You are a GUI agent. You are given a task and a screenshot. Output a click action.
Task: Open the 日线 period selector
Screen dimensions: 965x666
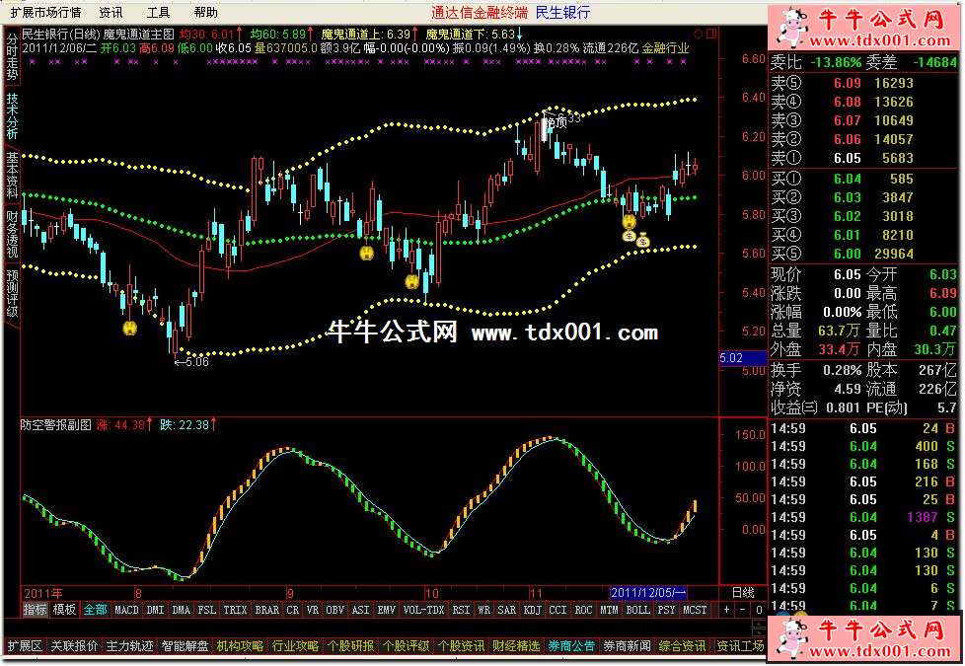point(742,593)
